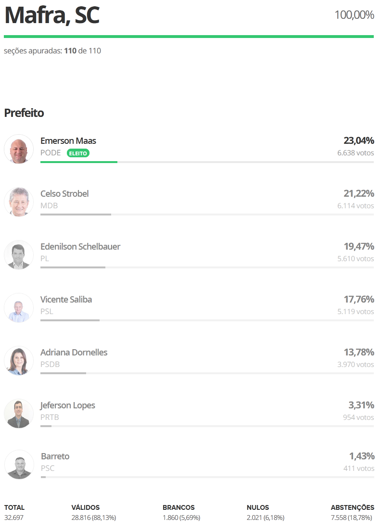The image size is (381, 531).
Task: Select the Celso Strobel name
Action: click(64, 194)
